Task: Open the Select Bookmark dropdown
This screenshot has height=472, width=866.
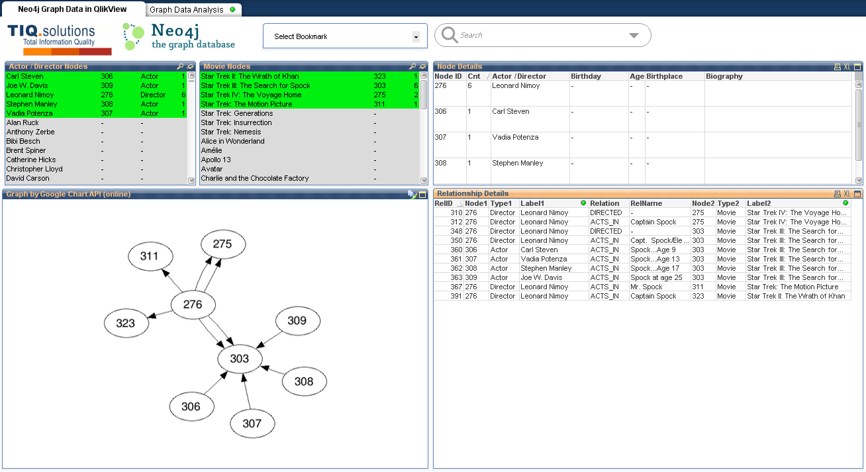Action: pos(416,37)
